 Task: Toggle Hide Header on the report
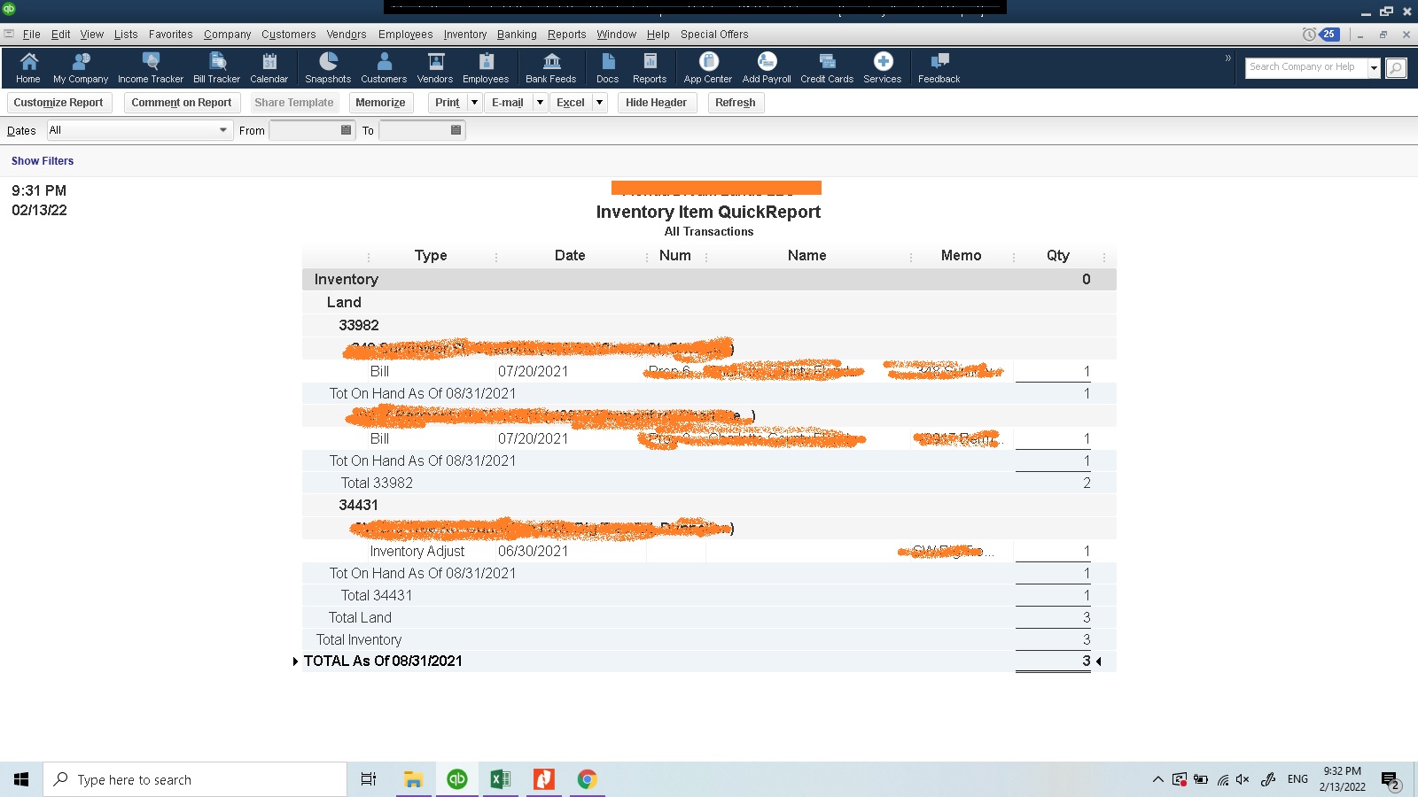[x=656, y=103]
